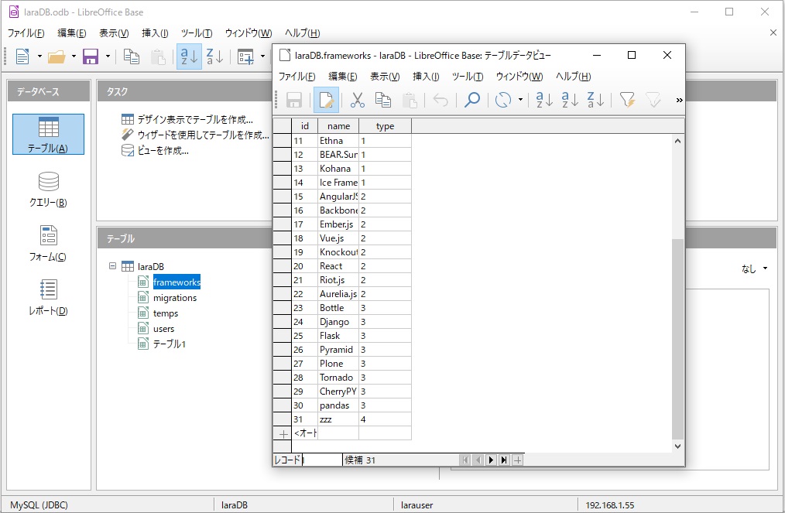Click the Copy icon in table view toolbar
Viewport: 785px width, 513px height.
[x=383, y=100]
